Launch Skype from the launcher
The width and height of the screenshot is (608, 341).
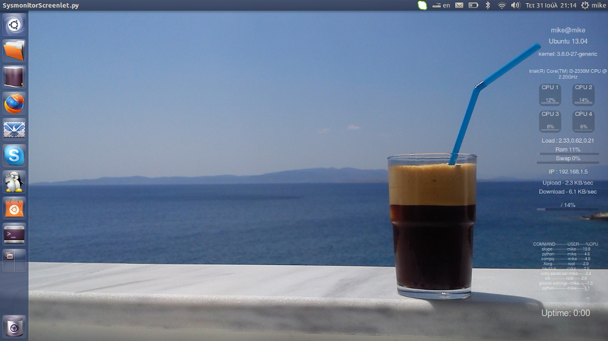point(14,155)
